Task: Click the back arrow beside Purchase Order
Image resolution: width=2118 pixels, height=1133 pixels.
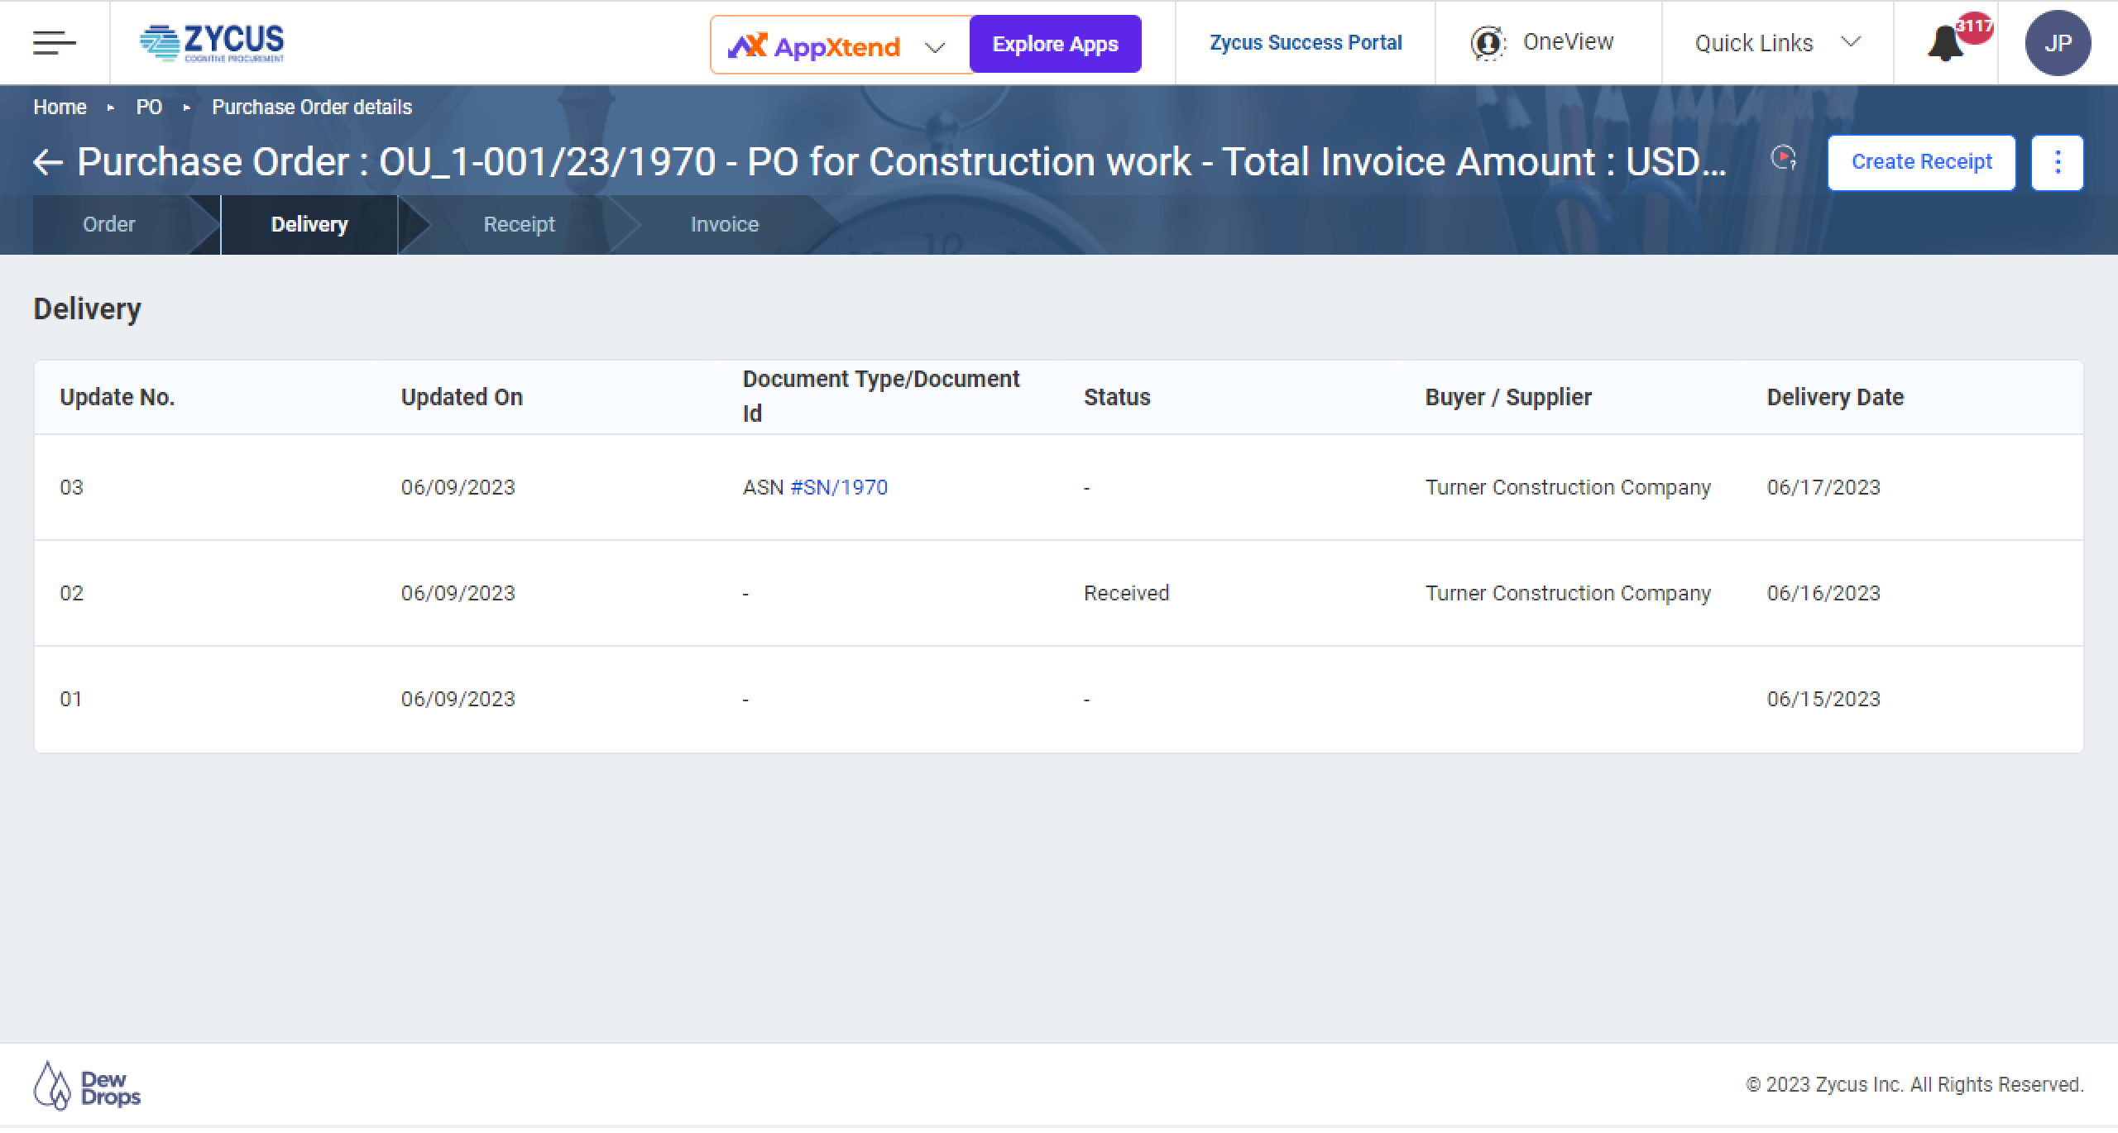Action: (48, 162)
